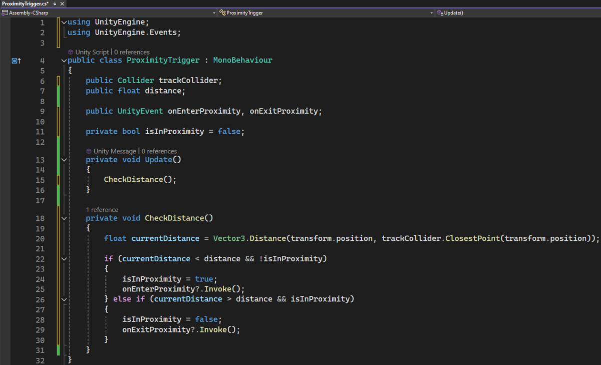The width and height of the screenshot is (601, 365).
Task: Click the else if keyword on line 26
Action: [x=129, y=299]
